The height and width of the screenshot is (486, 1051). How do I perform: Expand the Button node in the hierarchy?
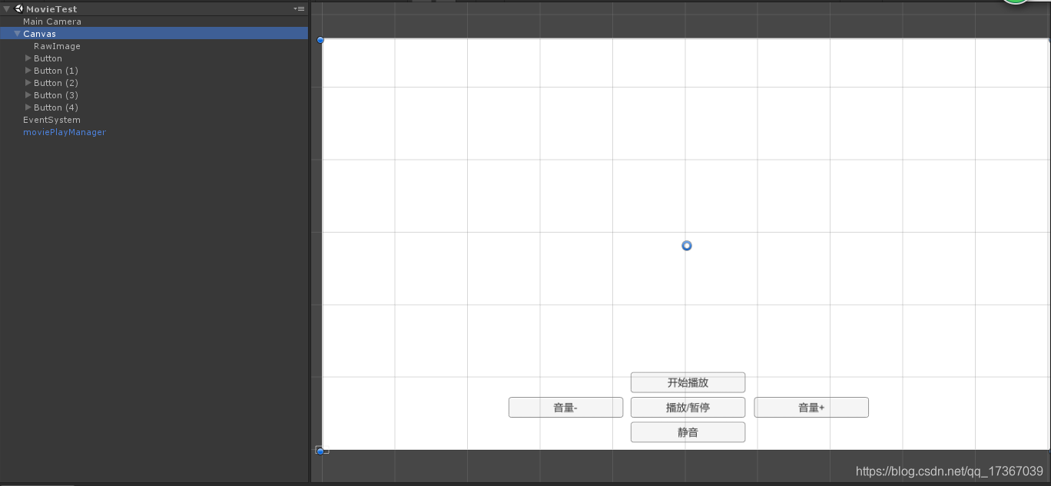[x=28, y=58]
